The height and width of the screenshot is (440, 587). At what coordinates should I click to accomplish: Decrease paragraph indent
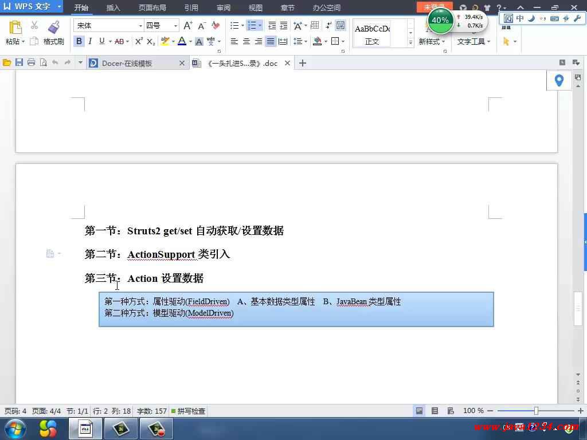[272, 25]
